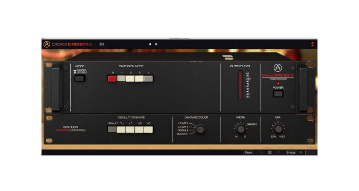Open the preset library browser icon

click(x=102, y=44)
